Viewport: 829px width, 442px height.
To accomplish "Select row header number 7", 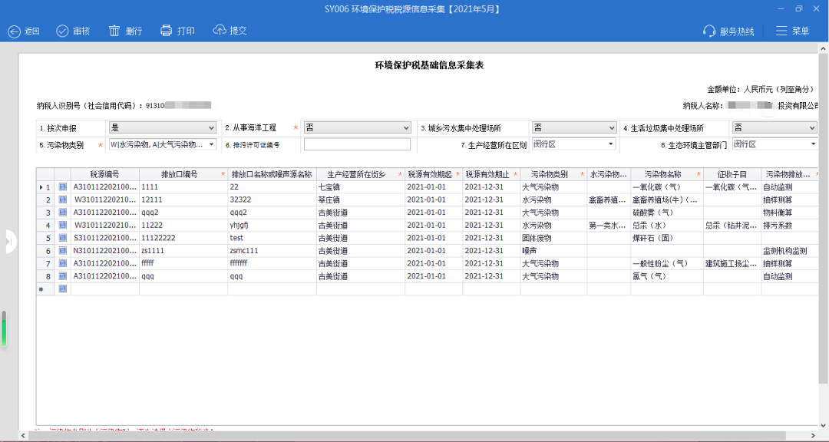I will (x=45, y=262).
